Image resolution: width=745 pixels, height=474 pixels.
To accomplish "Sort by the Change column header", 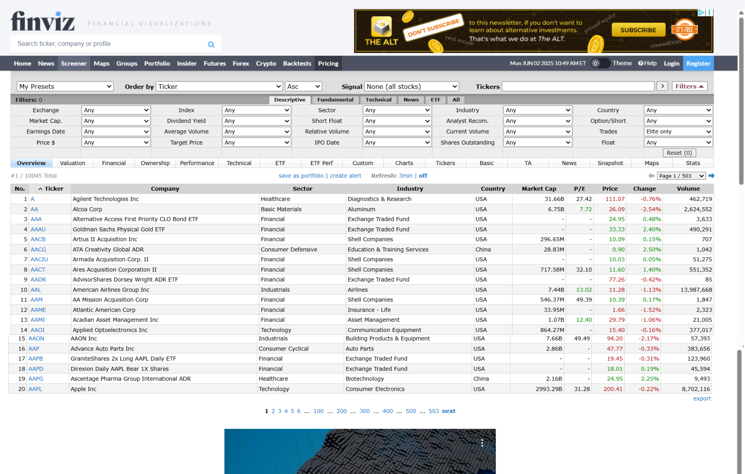I will [x=644, y=189].
